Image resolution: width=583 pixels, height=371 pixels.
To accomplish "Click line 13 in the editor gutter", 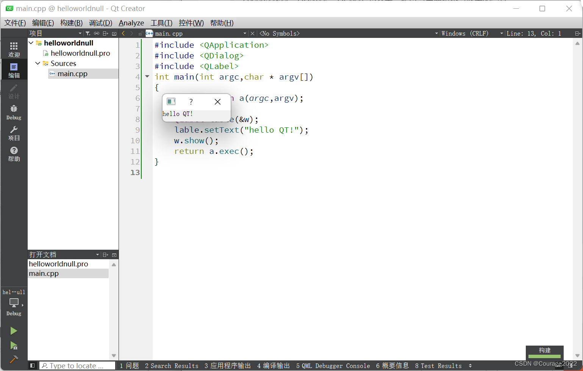I will [x=135, y=172].
